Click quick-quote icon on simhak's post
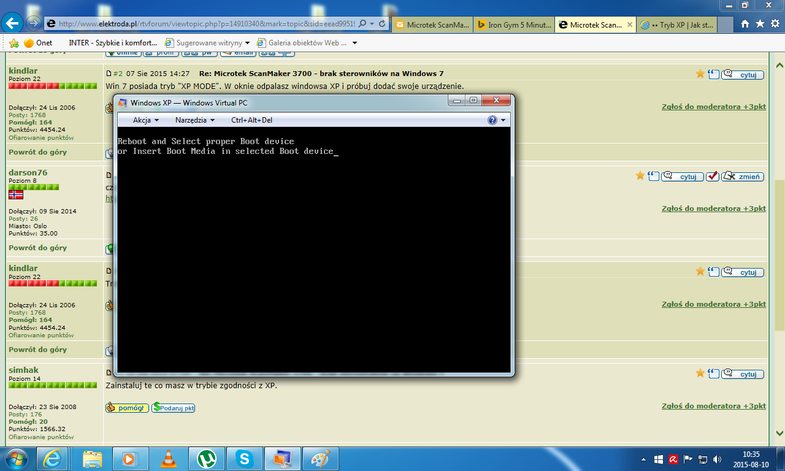Screen dimensions: 785x471 pos(714,373)
